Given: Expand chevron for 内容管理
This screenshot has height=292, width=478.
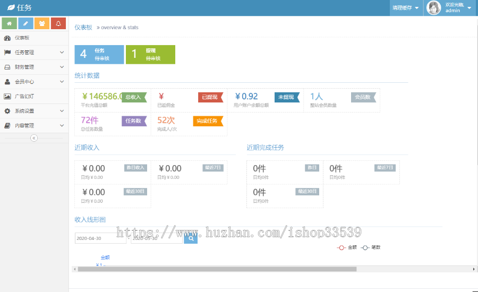Looking at the screenshot, I should [62, 126].
